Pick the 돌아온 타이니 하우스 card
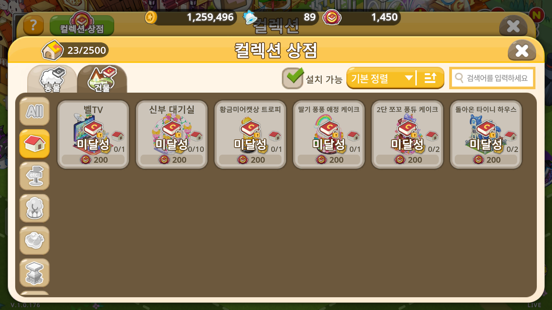Image resolution: width=552 pixels, height=310 pixels. click(x=486, y=134)
